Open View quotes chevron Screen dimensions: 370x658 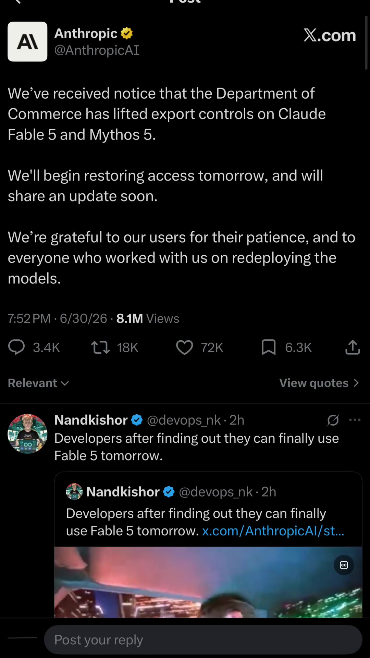pyautogui.click(x=356, y=383)
